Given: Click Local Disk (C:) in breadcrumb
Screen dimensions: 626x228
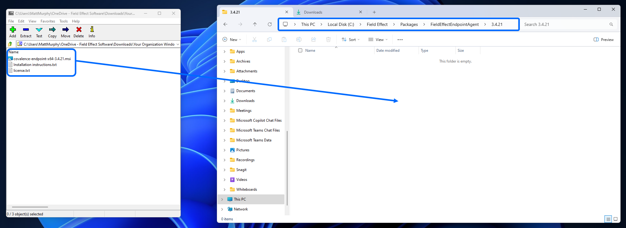Looking at the screenshot, I should (x=341, y=24).
